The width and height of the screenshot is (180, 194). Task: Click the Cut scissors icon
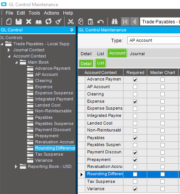point(71,21)
